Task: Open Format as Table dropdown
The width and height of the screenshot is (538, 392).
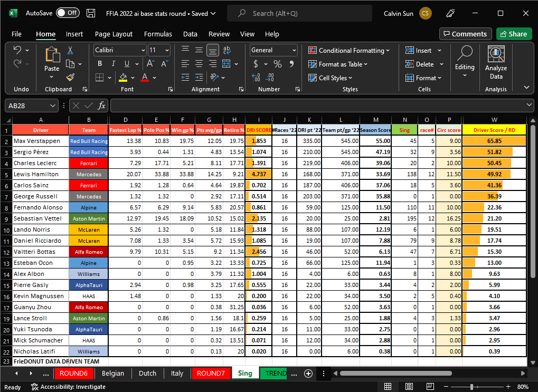Action: [337, 64]
